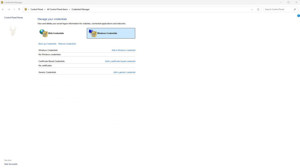Go forward using the forward arrow
The image size is (300, 168).
[x=9, y=9]
